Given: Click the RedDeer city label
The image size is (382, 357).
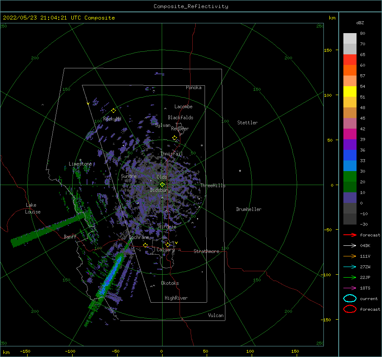Looking at the screenshot, I should pyautogui.click(x=180, y=129).
